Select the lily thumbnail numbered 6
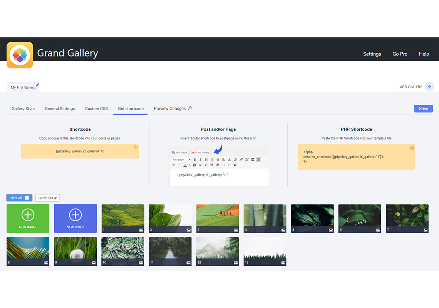The width and height of the screenshot is (439, 308). 360,218
